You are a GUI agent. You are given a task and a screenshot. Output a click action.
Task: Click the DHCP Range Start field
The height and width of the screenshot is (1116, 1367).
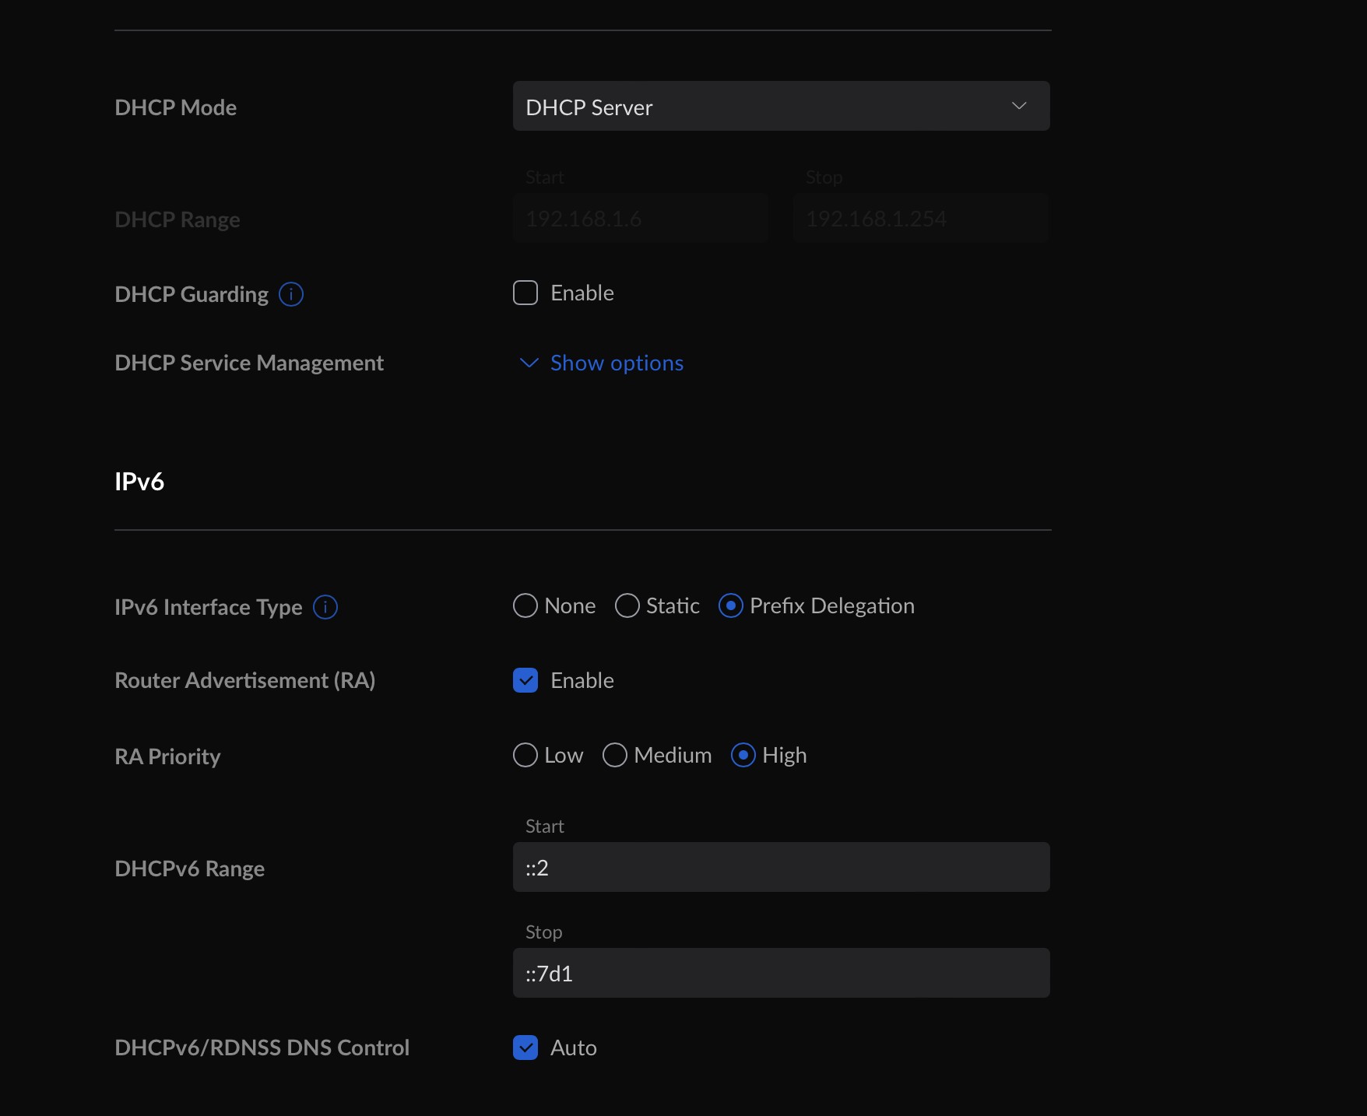(640, 219)
